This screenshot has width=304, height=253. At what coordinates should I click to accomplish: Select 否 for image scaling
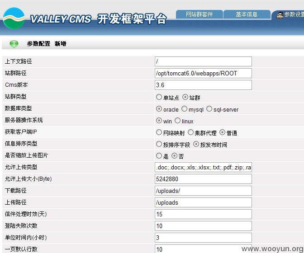point(174,155)
